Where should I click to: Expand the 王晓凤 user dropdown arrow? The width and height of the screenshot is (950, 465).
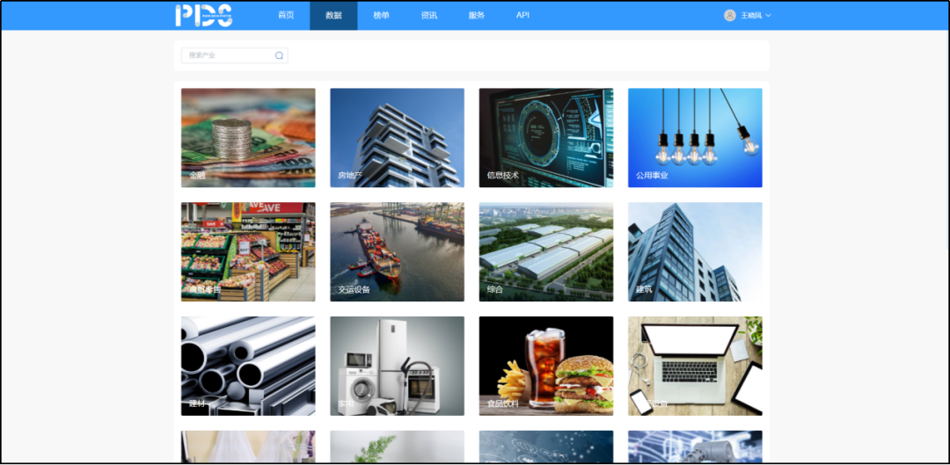(x=768, y=16)
